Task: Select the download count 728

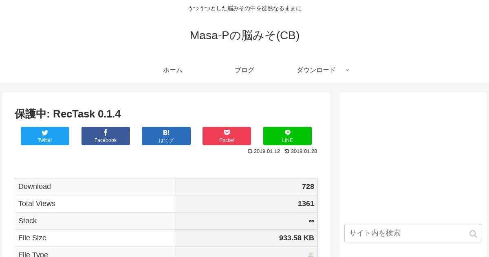Action: (x=308, y=186)
